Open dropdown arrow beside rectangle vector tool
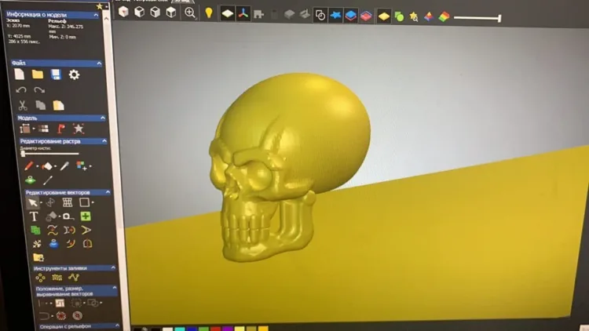This screenshot has height=331, width=589. [x=93, y=202]
